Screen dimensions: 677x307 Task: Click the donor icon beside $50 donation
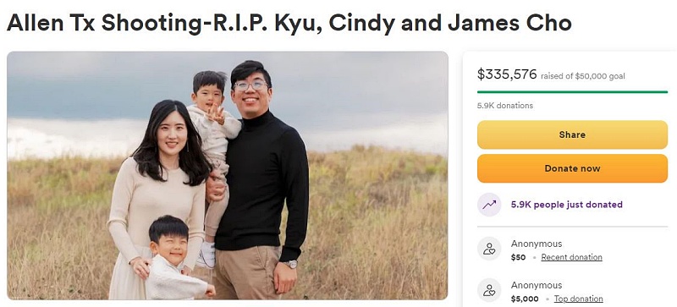click(x=489, y=249)
